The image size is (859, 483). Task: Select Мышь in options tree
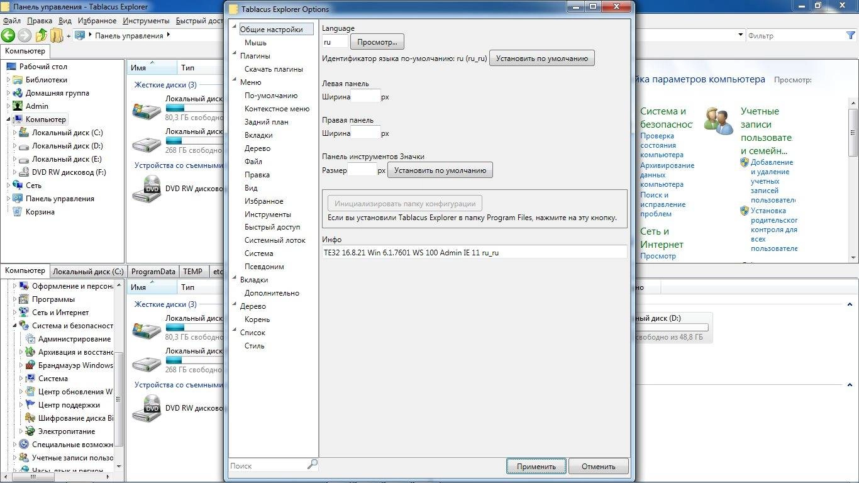tap(255, 43)
